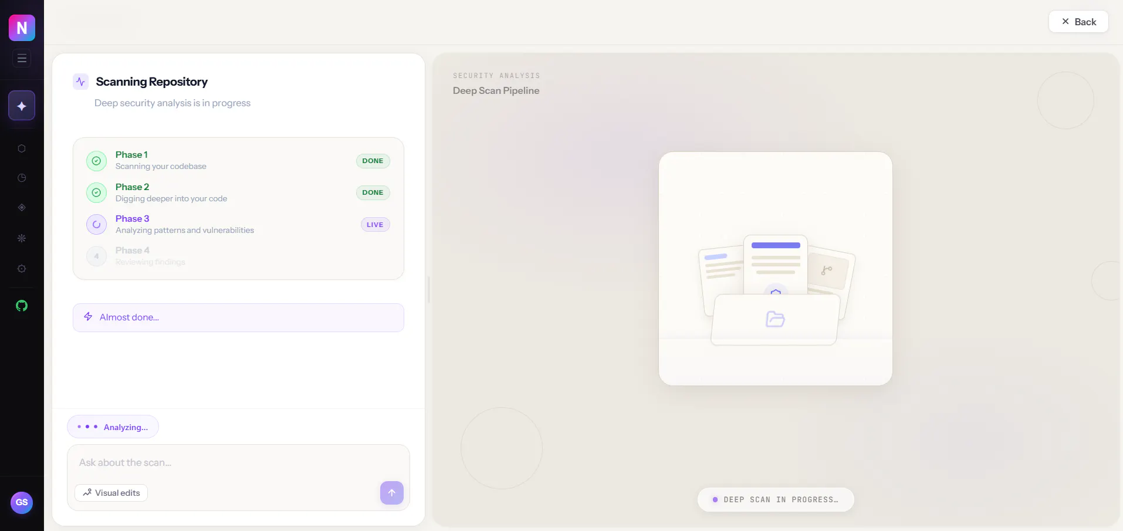The image size is (1123, 531).
Task: Select the Phase 3 title text
Action: click(x=132, y=219)
